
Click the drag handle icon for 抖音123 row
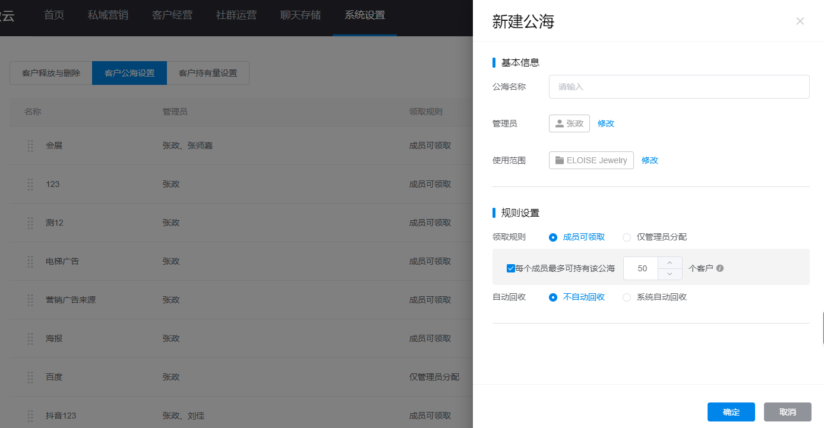(30, 416)
